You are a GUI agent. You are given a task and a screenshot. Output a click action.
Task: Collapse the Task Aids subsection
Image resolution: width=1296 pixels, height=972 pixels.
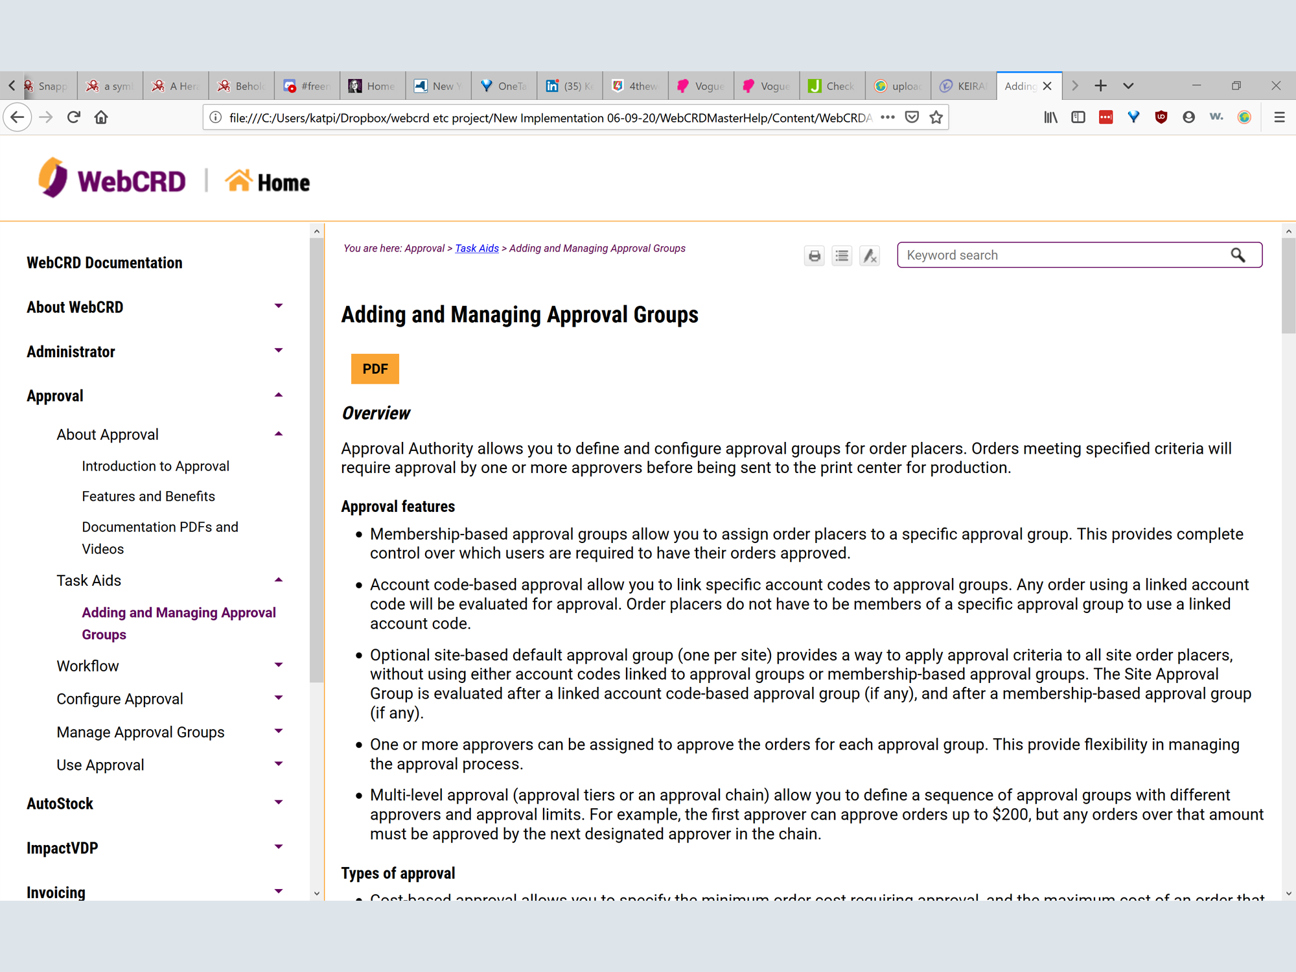coord(279,580)
